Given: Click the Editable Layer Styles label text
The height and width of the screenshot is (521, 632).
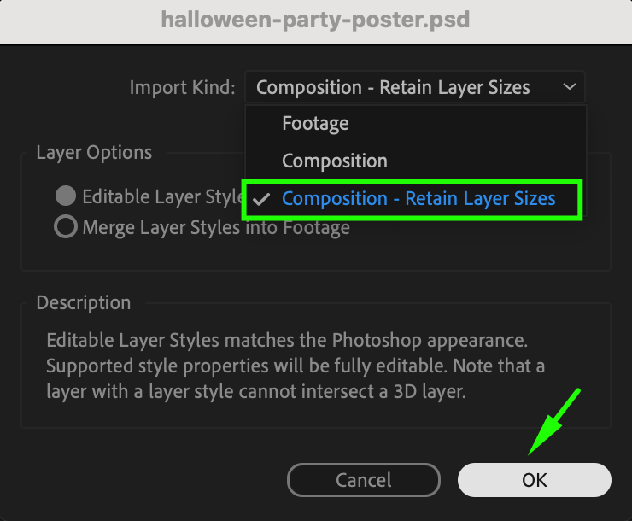Looking at the screenshot, I should (162, 196).
